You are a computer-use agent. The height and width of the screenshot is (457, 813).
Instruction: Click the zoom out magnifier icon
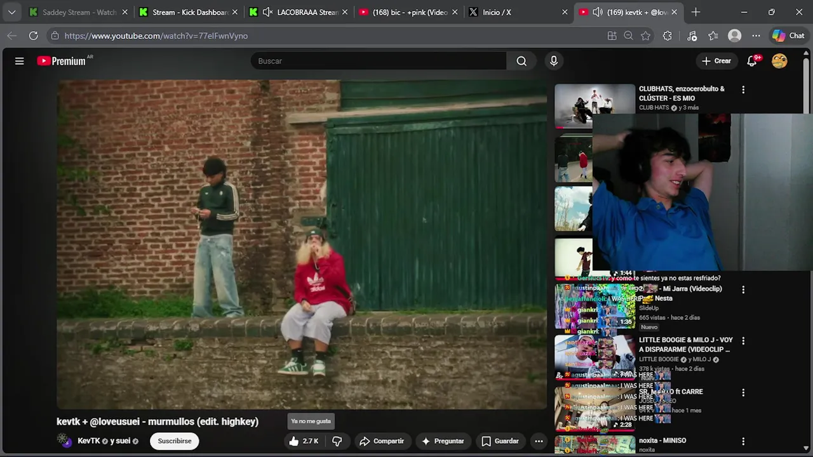628,36
